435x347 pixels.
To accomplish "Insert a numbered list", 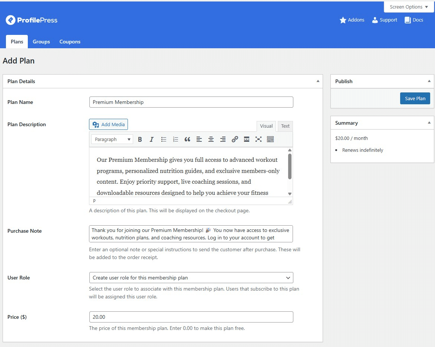I will click(x=175, y=140).
